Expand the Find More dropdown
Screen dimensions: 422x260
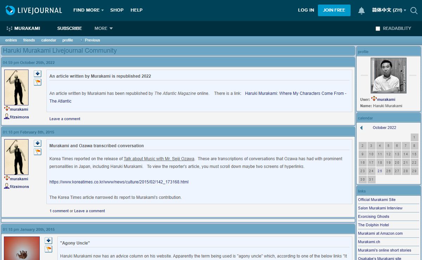pyautogui.click(x=88, y=10)
